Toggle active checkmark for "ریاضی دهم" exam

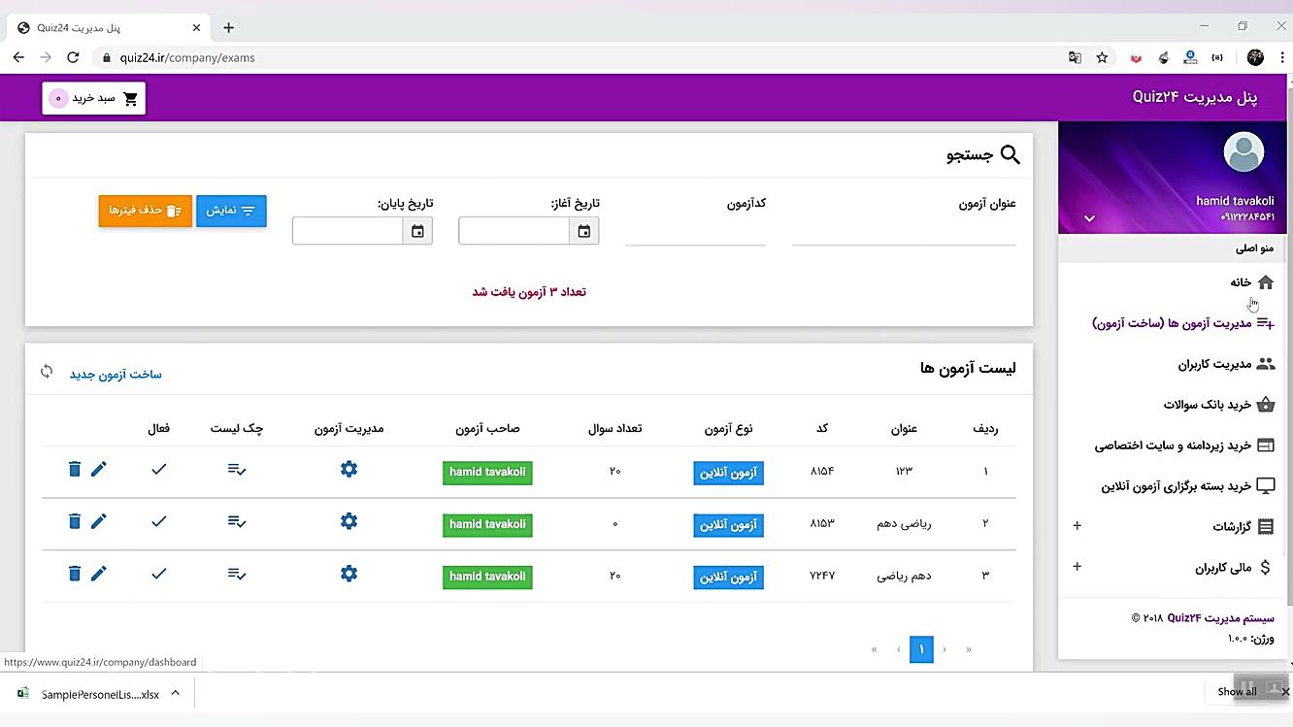[x=158, y=521]
